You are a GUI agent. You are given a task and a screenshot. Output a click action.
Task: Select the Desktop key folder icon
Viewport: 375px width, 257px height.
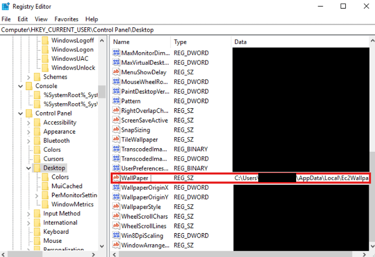[x=37, y=168]
